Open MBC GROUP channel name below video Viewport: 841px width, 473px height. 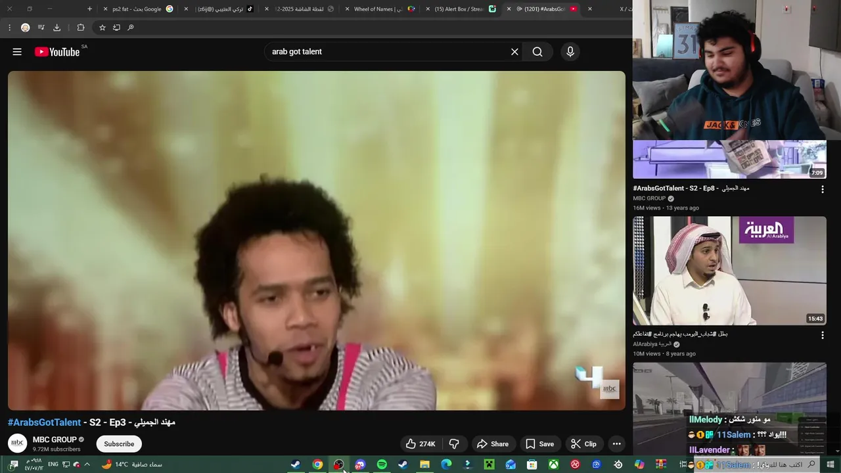tap(55, 439)
